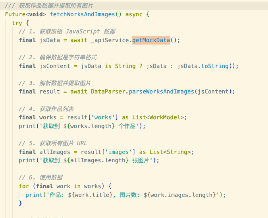Click the parseWorksAndImages method call
This screenshot has width=268, height=218.
pos(161,91)
